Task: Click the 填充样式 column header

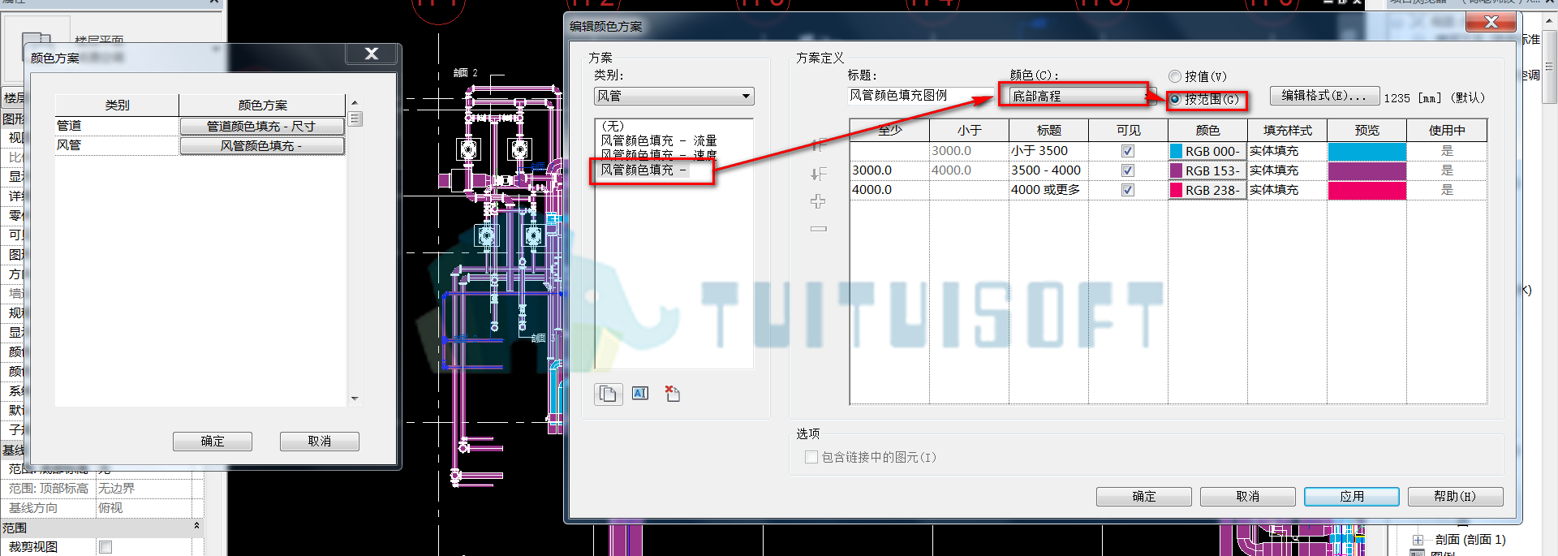Action: [1287, 130]
